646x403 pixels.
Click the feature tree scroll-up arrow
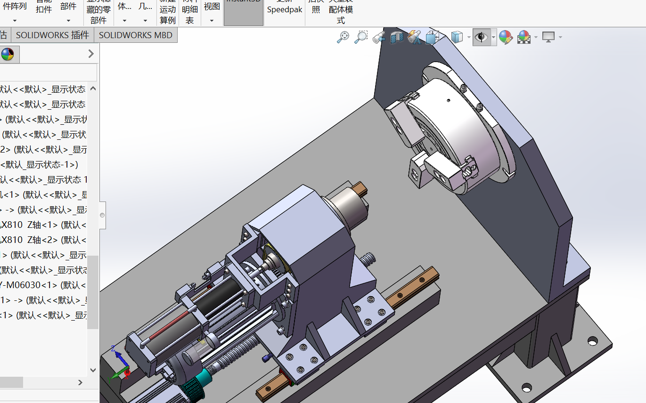(93, 89)
